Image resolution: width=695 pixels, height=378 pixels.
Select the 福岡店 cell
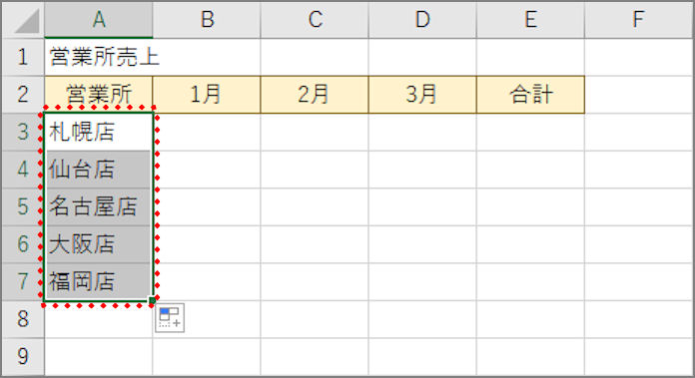99,282
